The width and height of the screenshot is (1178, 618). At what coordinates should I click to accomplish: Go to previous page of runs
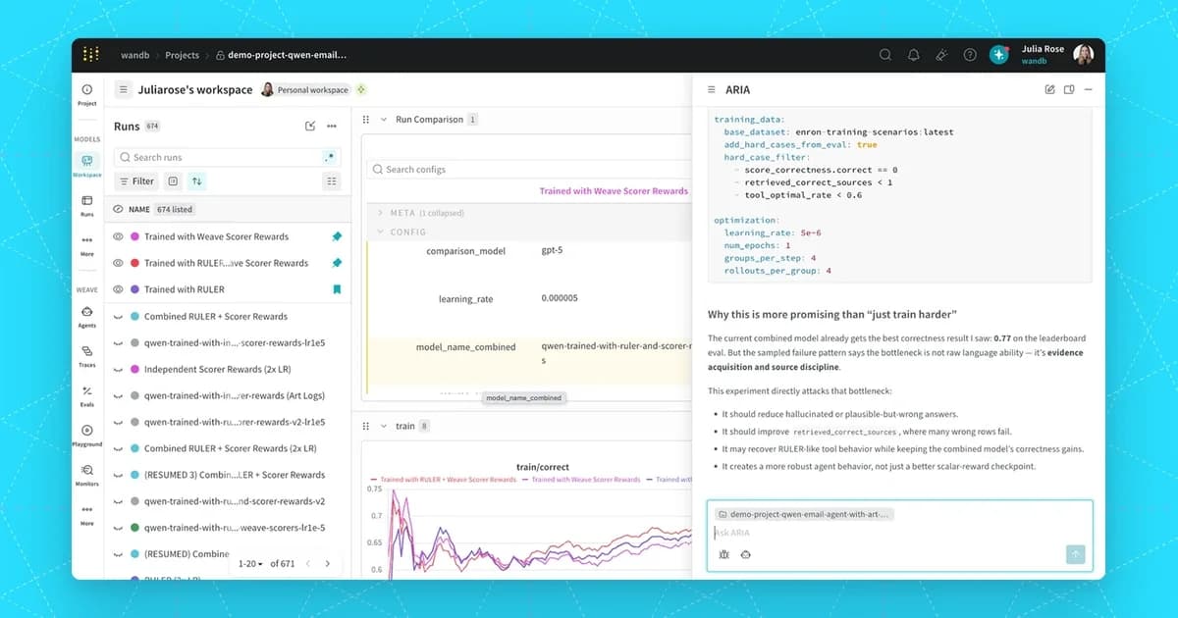[307, 563]
